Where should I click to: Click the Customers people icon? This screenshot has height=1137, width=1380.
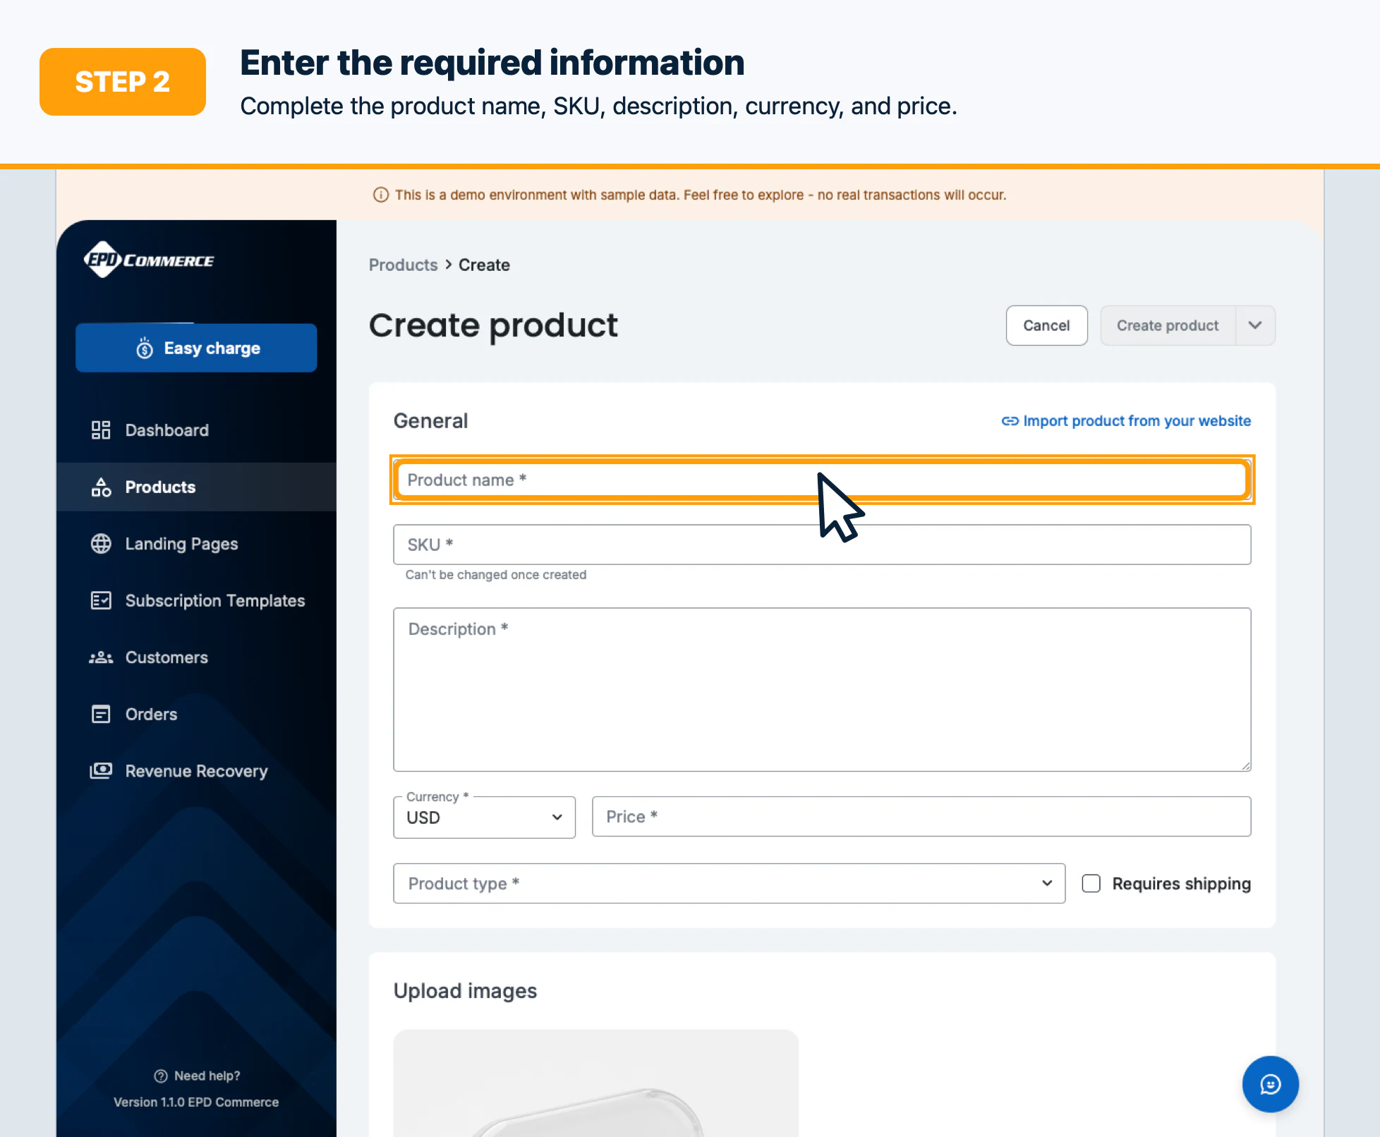point(101,657)
